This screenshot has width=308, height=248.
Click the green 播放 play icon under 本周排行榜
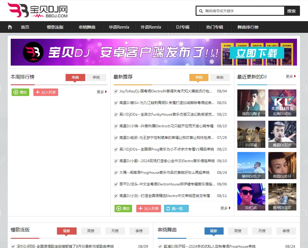point(15,92)
